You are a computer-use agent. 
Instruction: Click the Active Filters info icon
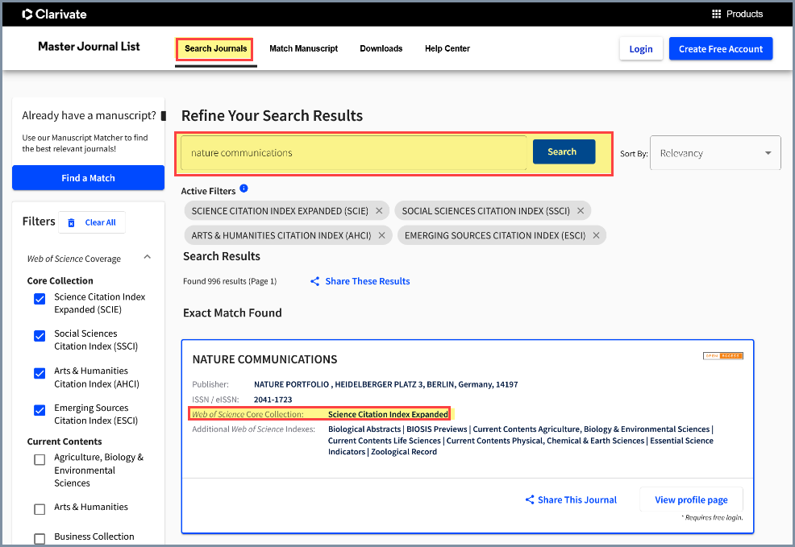point(243,189)
